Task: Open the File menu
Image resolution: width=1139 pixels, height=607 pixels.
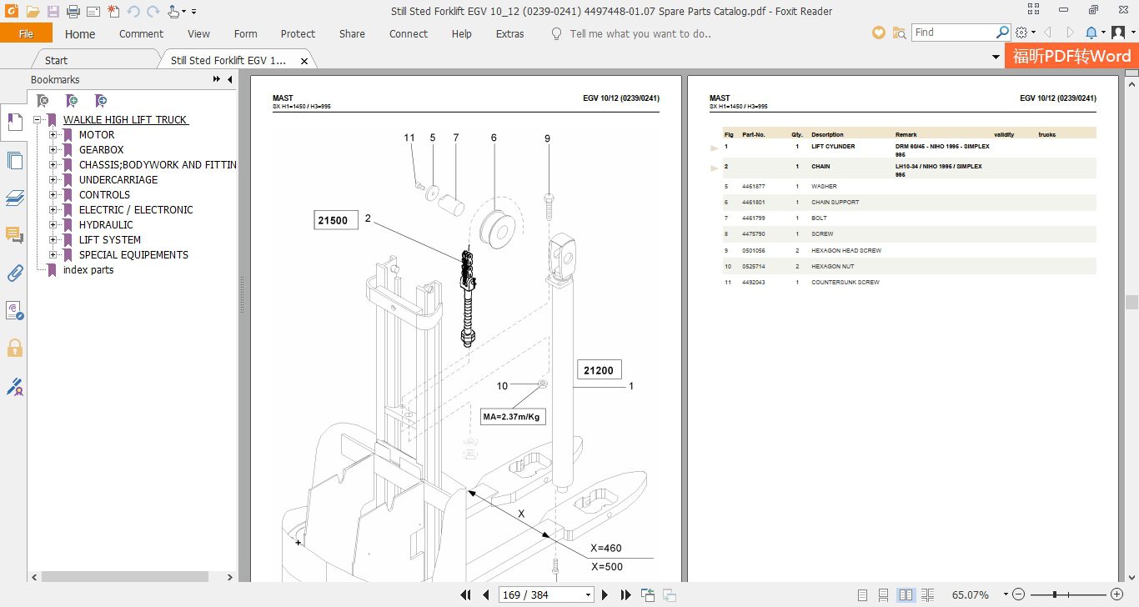Action: click(26, 33)
